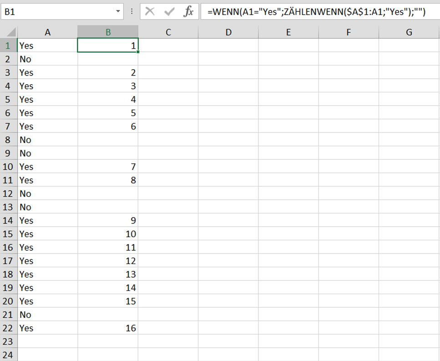The width and height of the screenshot is (440, 361).
Task: Select row 24 header
Action: 8,355
